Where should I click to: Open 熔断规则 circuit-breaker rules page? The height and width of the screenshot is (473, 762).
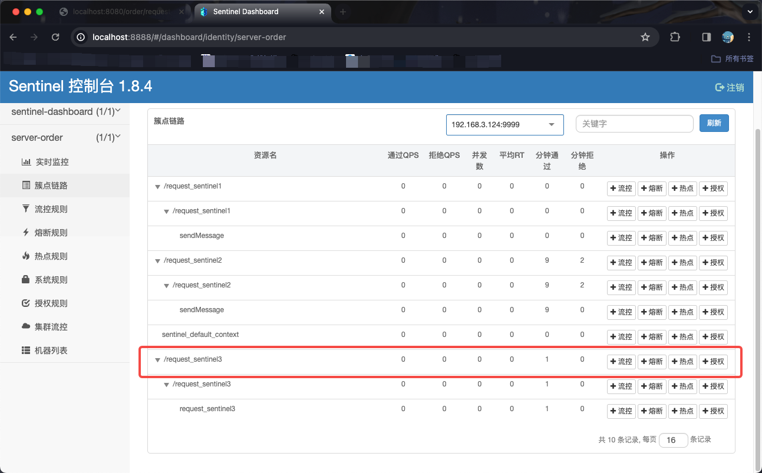[45, 233]
